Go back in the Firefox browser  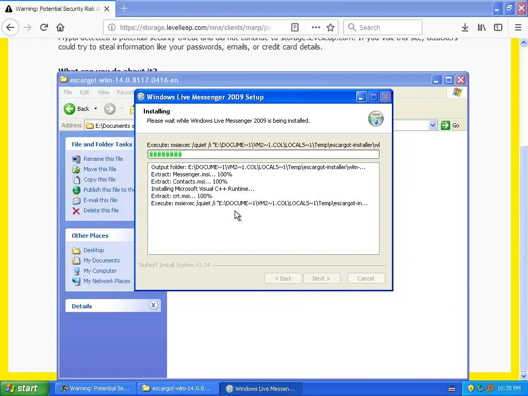pos(10,27)
